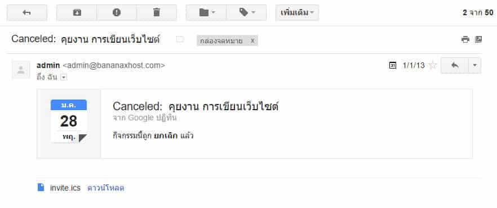Screen dimensions: 497x208
Task: Star this message from admin
Action: 432,65
